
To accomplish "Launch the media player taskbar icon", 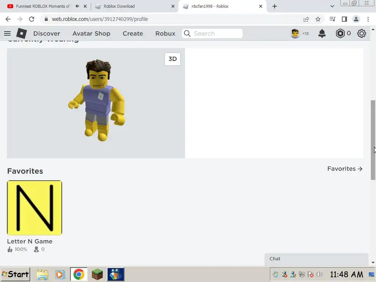I will [x=60, y=274].
